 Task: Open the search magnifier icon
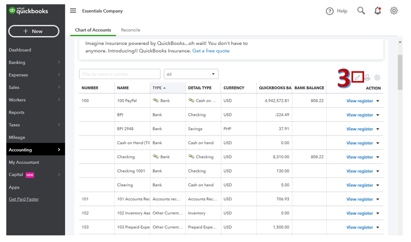pyautogui.click(x=361, y=11)
